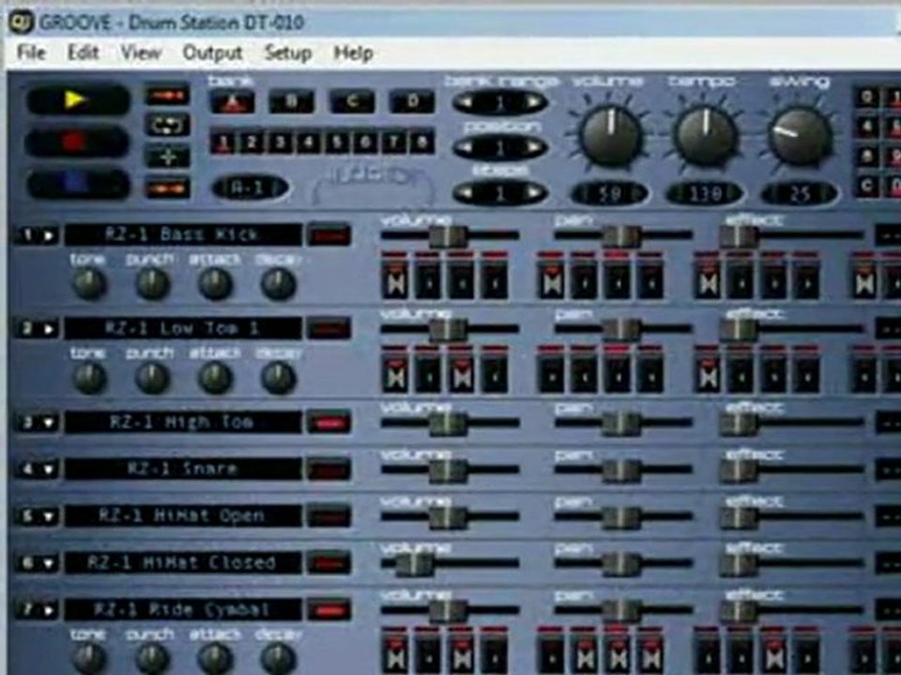
Task: Expand track 5 HiHat Open with its arrow
Action: 49,516
